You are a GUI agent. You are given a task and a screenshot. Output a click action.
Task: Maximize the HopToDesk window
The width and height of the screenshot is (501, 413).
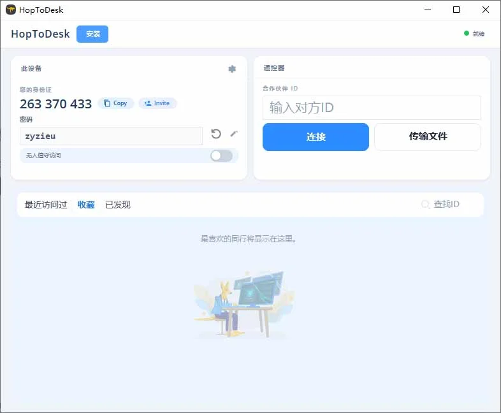tap(456, 10)
